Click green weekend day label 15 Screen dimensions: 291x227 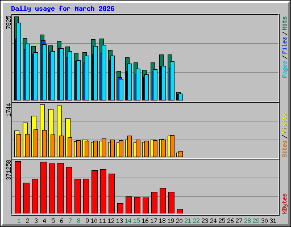(x=136, y=221)
